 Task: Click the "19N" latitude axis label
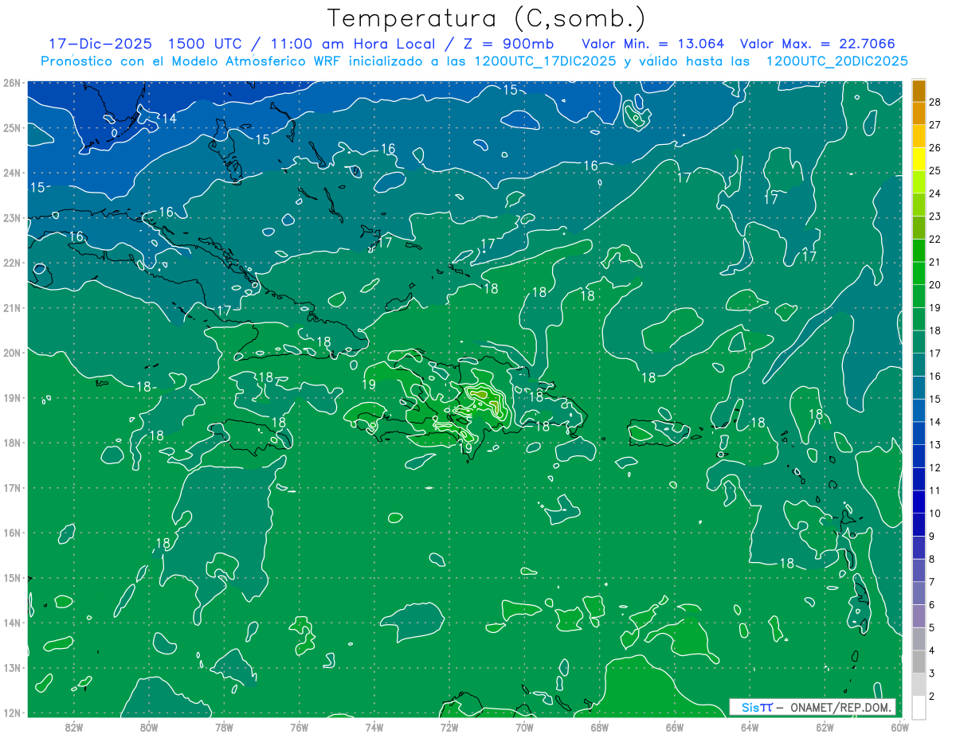coord(12,398)
